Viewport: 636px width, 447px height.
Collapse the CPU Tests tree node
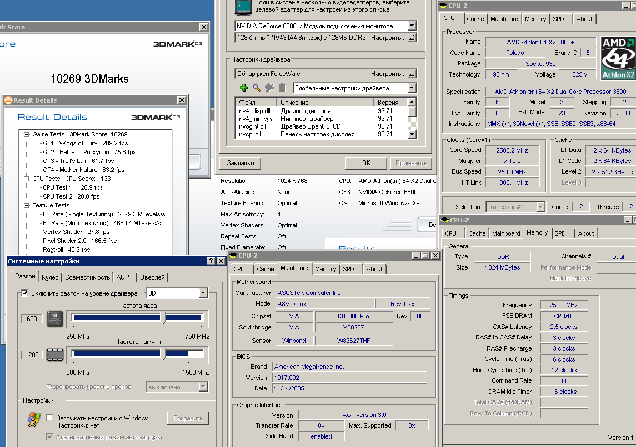26,179
